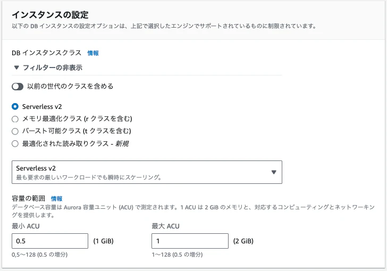The image size is (387, 271).
Task: Select the 最適化された読み取りクラス radio button
Action: tap(15, 143)
